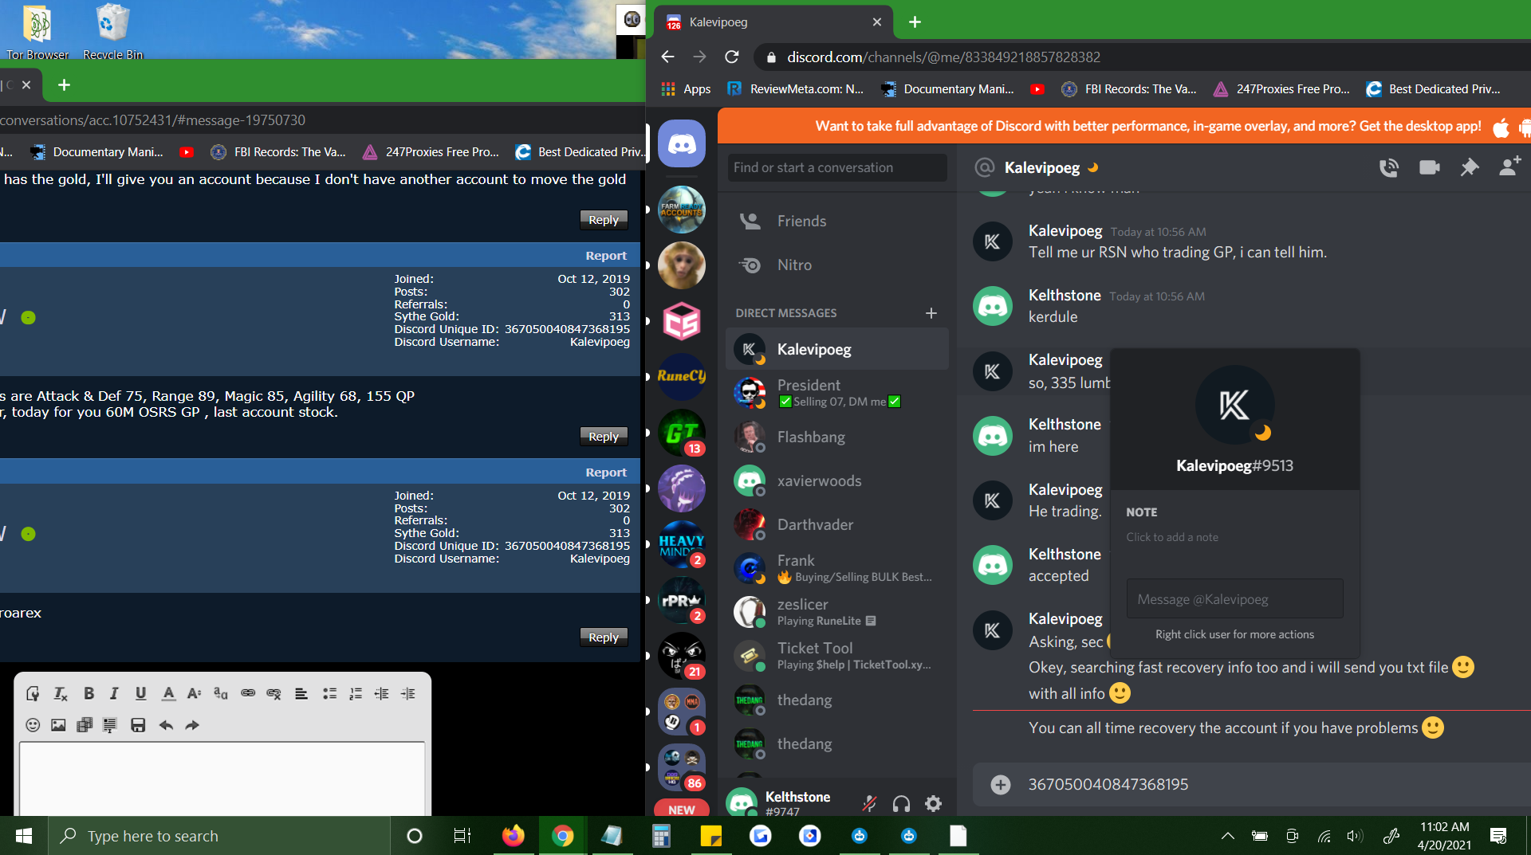Attach a file with the plus button
Viewport: 1531px width, 855px height.
(1000, 784)
